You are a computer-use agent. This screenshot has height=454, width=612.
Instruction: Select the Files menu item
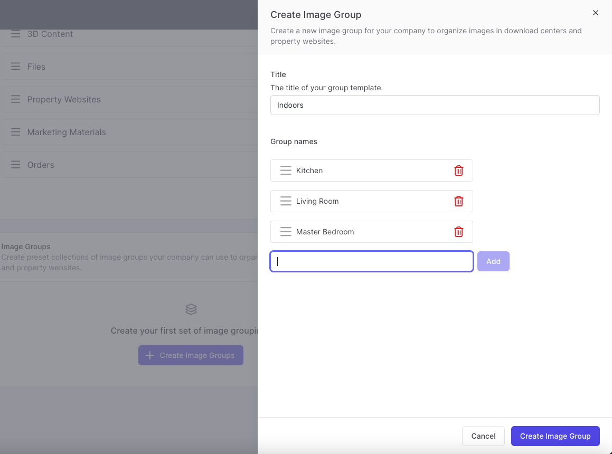[x=36, y=67]
